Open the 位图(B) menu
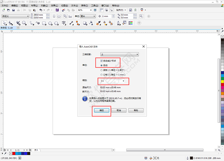Image resolution: width=224 pixels, height=161 pixels. pyautogui.click(x=64, y=6)
